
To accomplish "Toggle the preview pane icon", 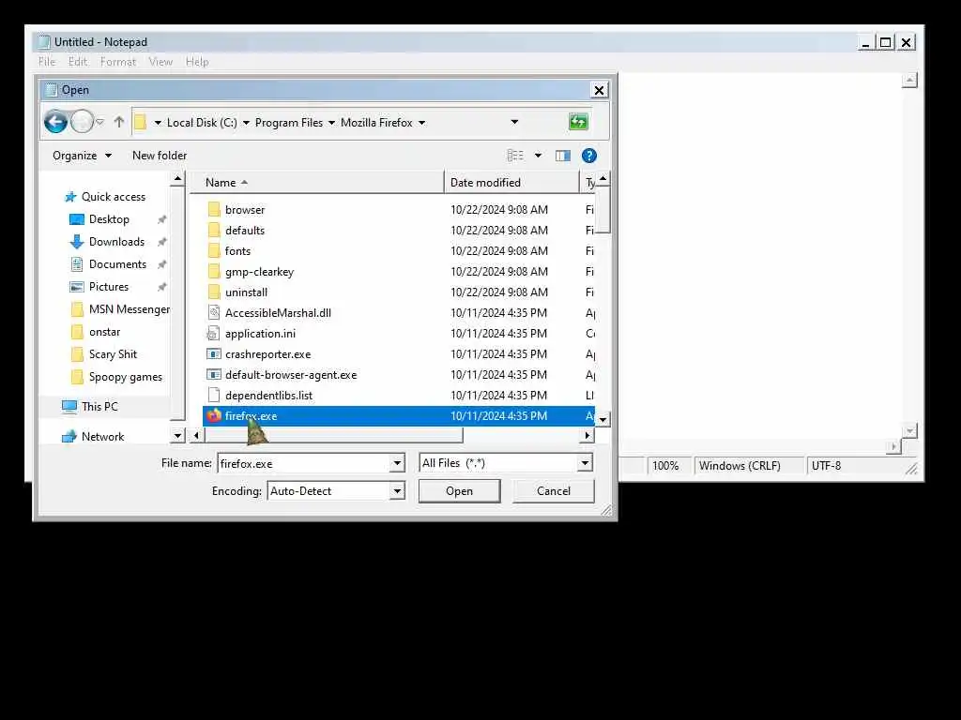I will pyautogui.click(x=563, y=156).
